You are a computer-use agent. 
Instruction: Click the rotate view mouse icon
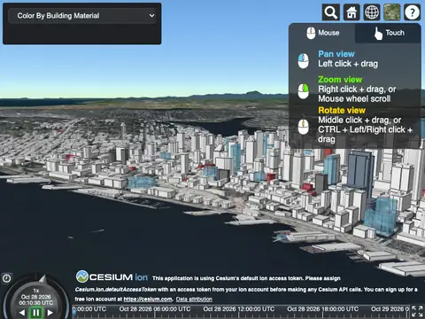[x=303, y=127]
